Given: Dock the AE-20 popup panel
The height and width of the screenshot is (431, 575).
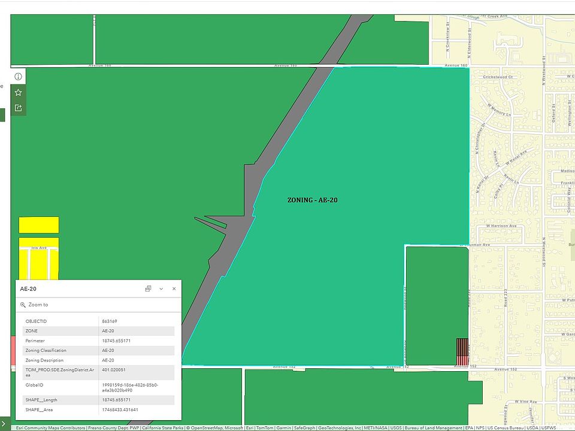Looking at the screenshot, I should [148, 289].
